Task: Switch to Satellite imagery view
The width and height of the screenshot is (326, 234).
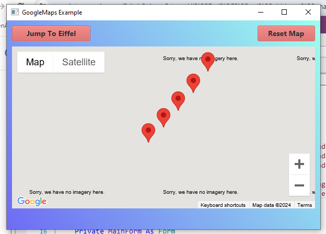Action: (x=79, y=62)
